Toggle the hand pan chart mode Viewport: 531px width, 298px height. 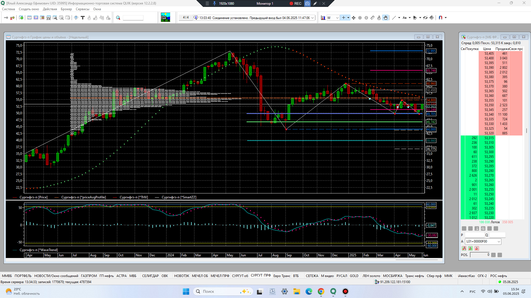click(x=386, y=18)
